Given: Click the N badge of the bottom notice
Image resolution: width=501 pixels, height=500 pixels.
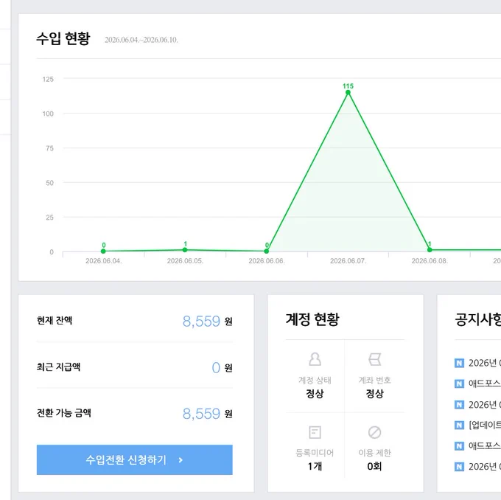Looking at the screenshot, I should click(x=459, y=467).
